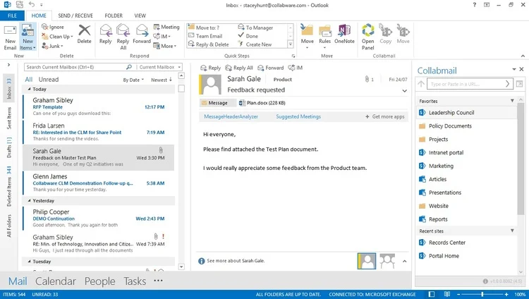Filter by Unread messages
Screen dimensions: 529x299
[x=49, y=79]
